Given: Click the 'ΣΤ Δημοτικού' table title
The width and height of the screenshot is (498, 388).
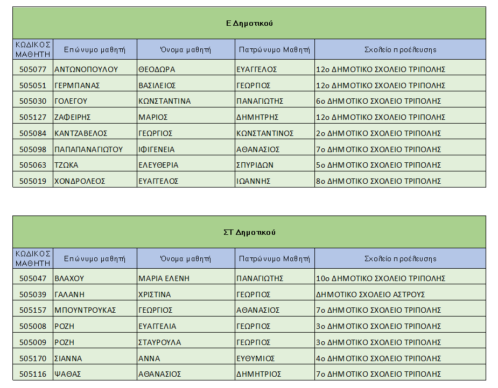Looking at the screenshot, I should (249, 232).
